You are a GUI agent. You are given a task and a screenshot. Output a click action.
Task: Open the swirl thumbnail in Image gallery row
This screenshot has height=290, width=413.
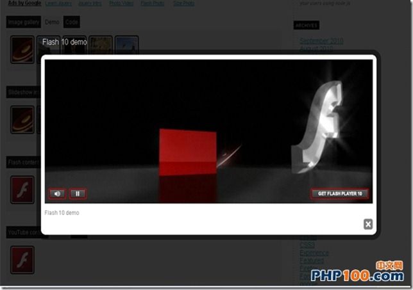click(x=22, y=50)
